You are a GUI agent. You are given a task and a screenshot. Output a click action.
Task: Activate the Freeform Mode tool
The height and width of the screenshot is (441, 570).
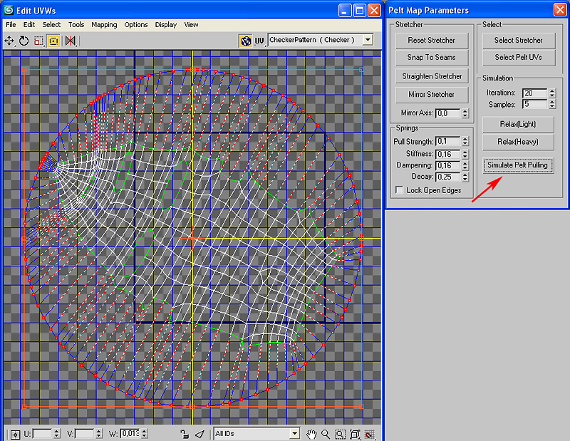coord(53,41)
